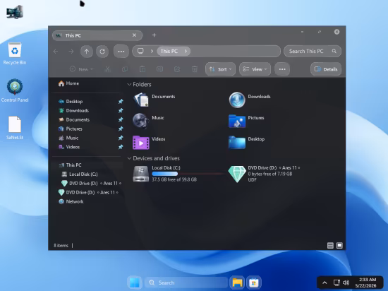The image size is (388, 291).
Task: Open Microsoft Store from the taskbar
Action: [254, 283]
